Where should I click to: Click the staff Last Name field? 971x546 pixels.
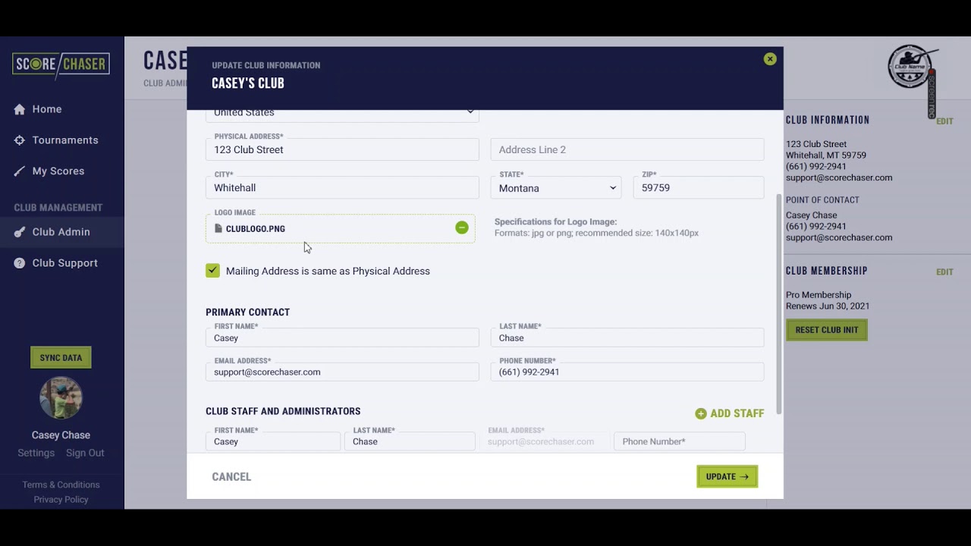coord(410,441)
